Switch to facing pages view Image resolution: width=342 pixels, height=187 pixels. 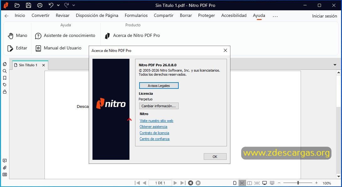tap(249, 183)
